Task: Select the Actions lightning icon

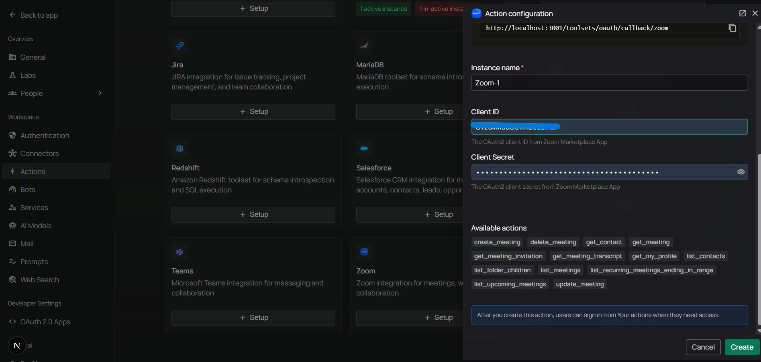Action: [x=12, y=171]
